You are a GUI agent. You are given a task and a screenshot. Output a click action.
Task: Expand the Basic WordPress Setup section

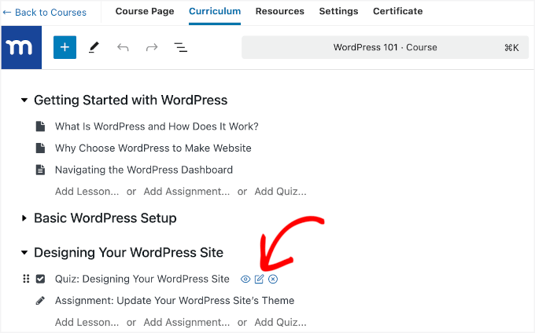[24, 218]
